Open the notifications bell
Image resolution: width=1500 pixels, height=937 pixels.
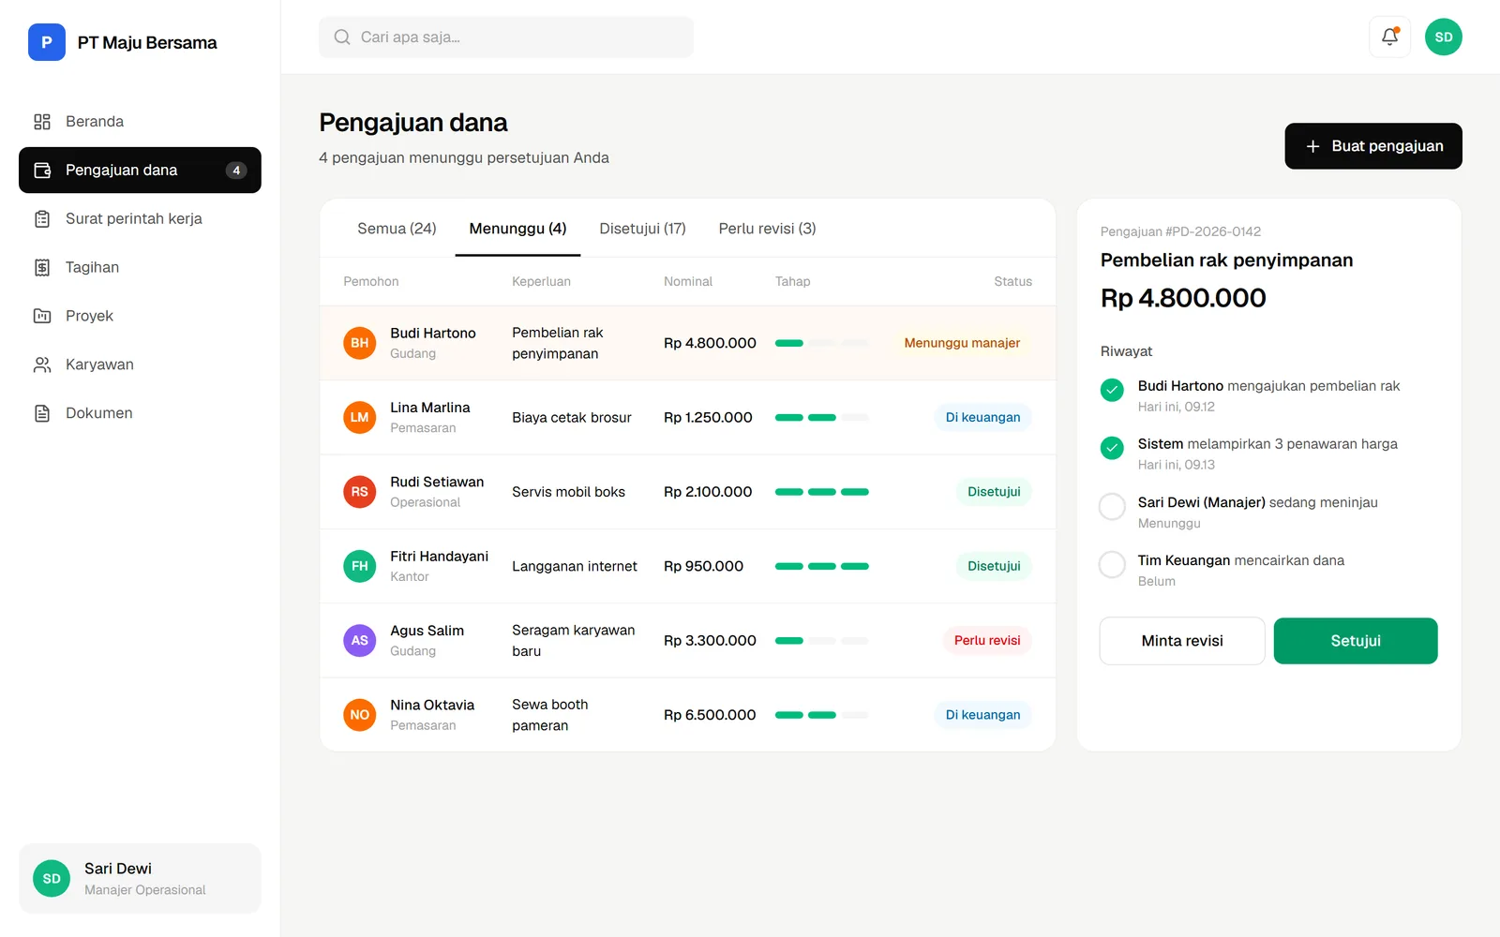click(1389, 37)
